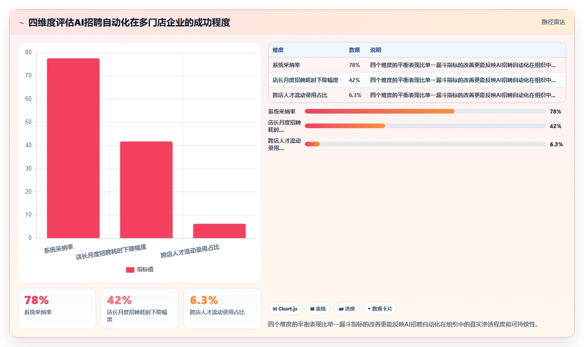
Task: Click the 店长月度招聘耗时下降幅度 x-axis label
Action: tap(111, 252)
